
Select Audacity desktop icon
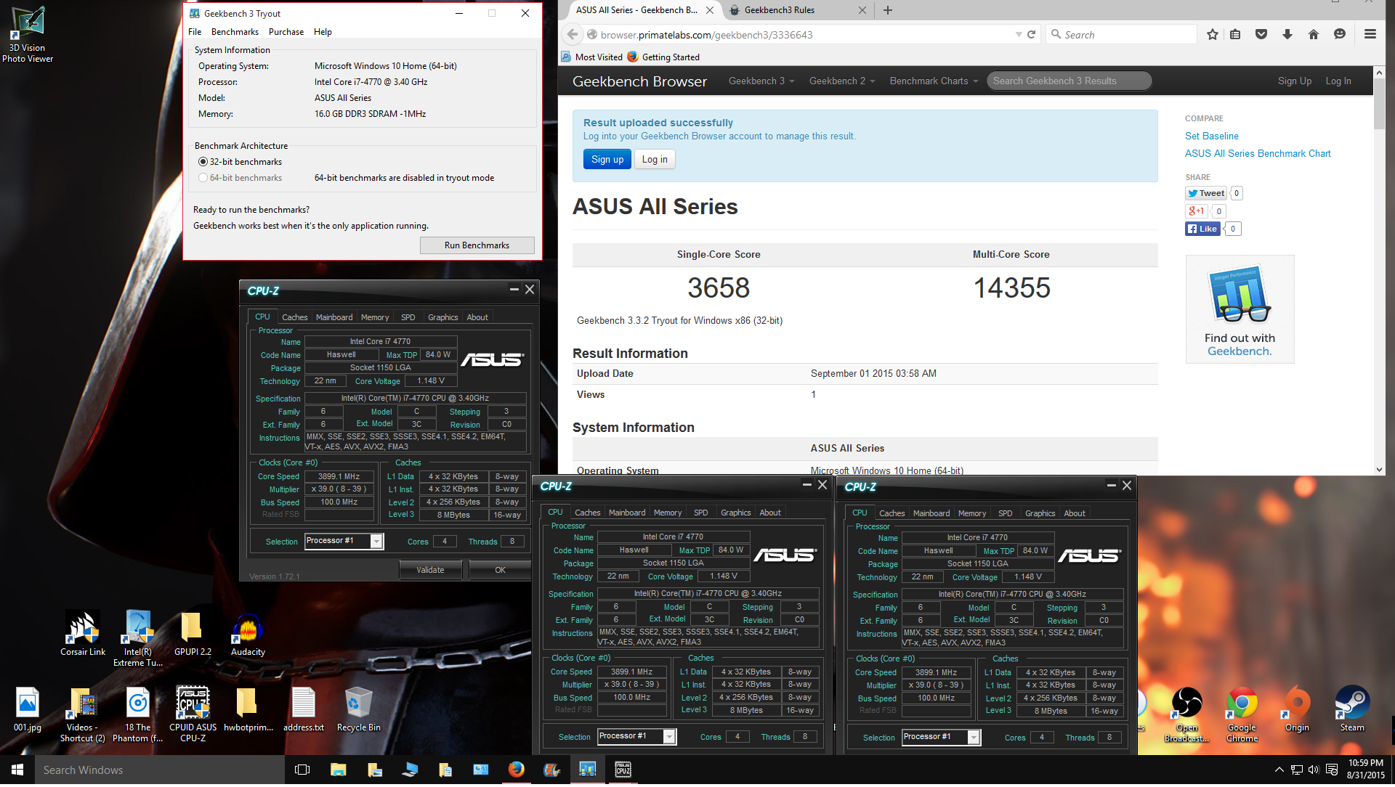248,635
